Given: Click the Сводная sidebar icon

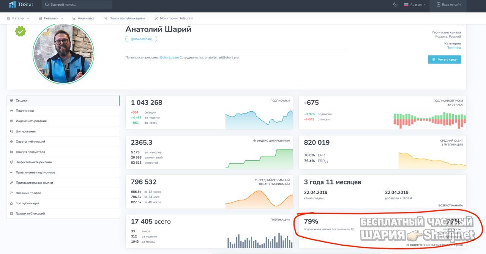Looking at the screenshot, I should click(11, 101).
